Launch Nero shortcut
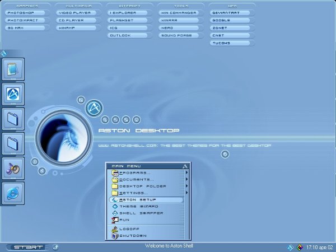The height and width of the screenshot is (252, 336). point(179,28)
